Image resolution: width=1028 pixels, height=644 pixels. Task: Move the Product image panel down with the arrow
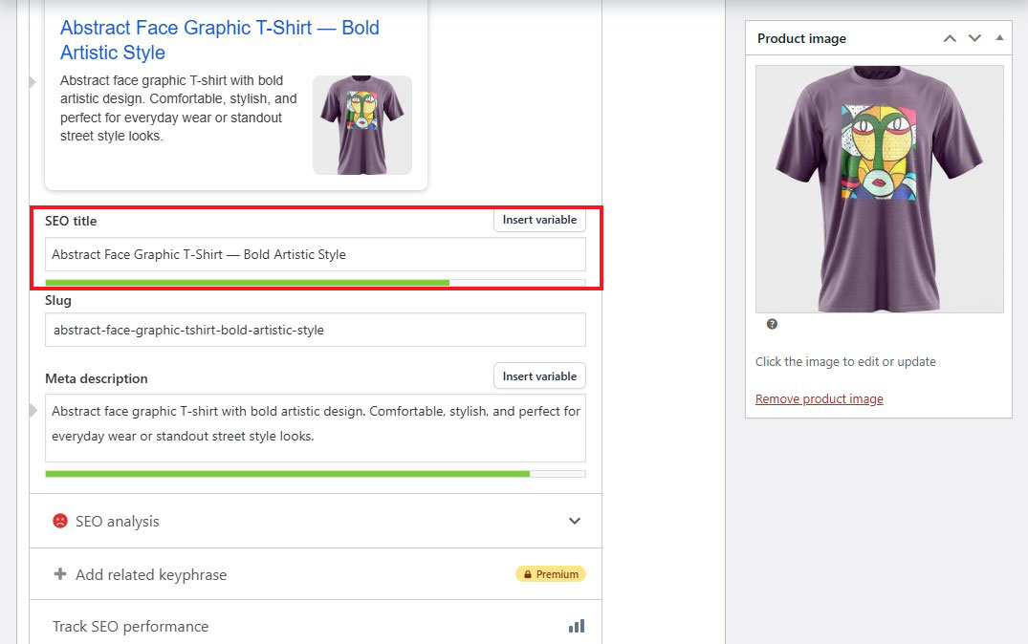(x=973, y=38)
